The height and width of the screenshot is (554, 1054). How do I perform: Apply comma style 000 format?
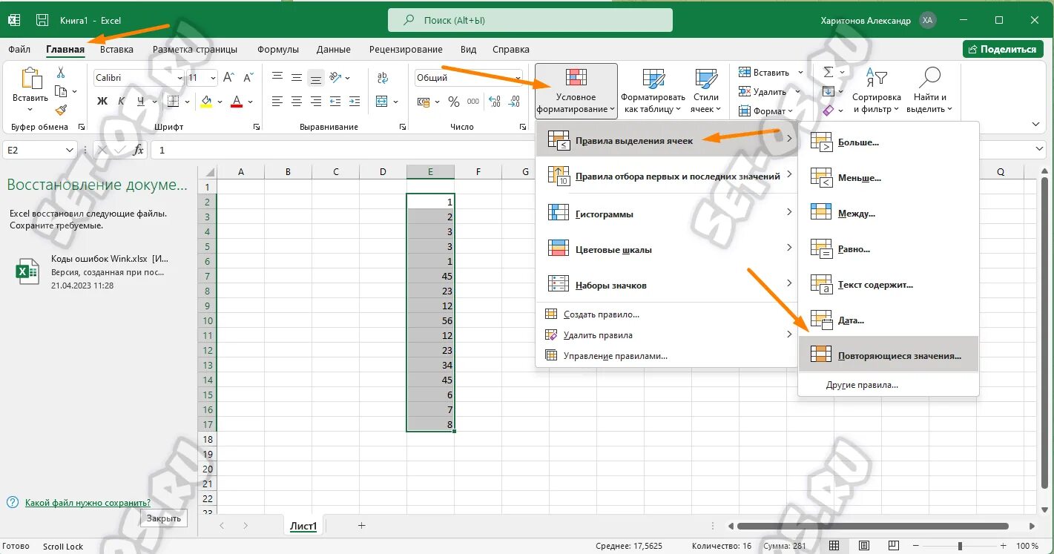click(x=472, y=102)
